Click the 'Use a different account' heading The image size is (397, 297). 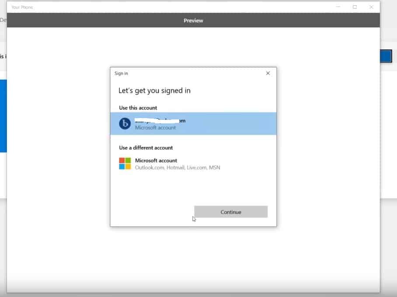tap(146, 148)
